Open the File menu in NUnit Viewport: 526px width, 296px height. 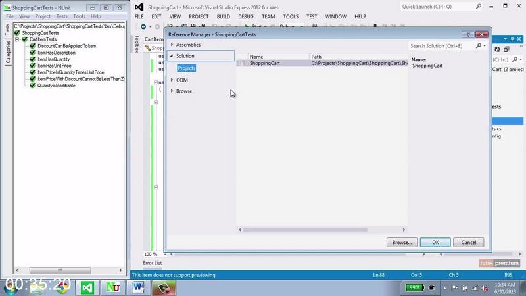[x=10, y=16]
